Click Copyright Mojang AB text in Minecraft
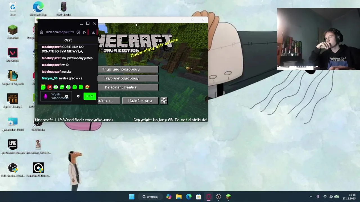The image size is (360, 202). pos(170,120)
